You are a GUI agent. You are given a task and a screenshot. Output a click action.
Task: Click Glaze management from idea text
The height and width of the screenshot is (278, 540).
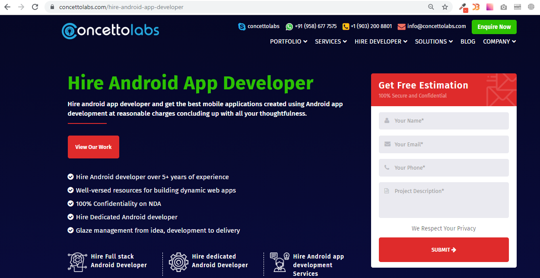(158, 231)
